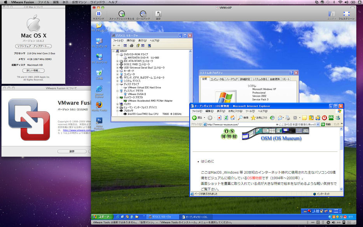Image resolution: width=363 pixels, height=227 pixels.
Task: Click the Rollback icon in VMware toolbar
Action: pos(143,14)
